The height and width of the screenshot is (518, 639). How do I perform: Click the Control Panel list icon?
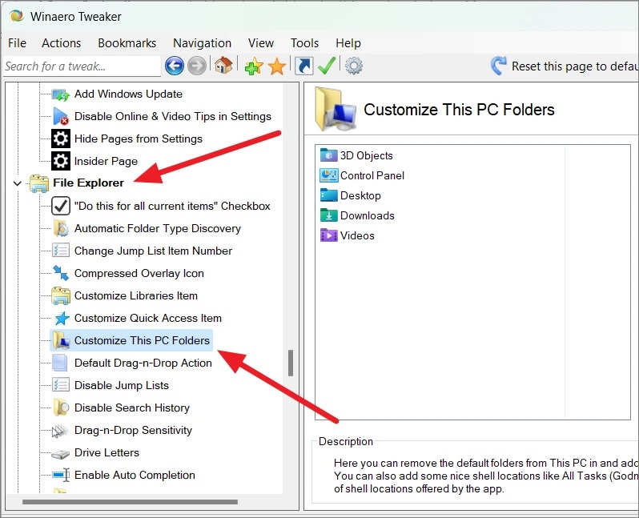pyautogui.click(x=328, y=175)
